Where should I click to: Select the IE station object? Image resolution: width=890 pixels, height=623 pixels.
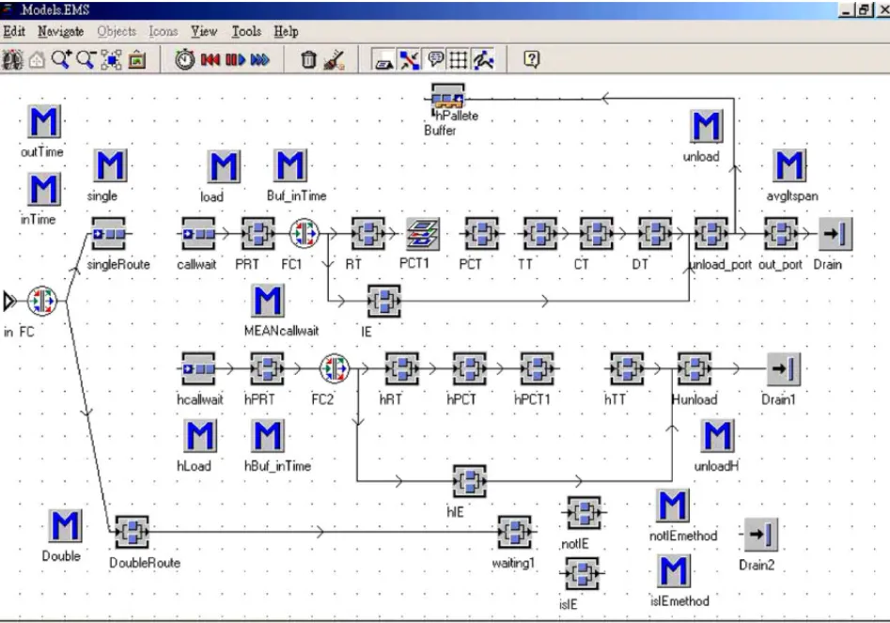(384, 301)
